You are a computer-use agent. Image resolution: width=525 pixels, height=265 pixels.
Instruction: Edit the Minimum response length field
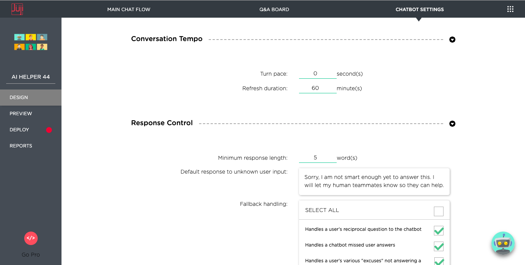coord(317,158)
